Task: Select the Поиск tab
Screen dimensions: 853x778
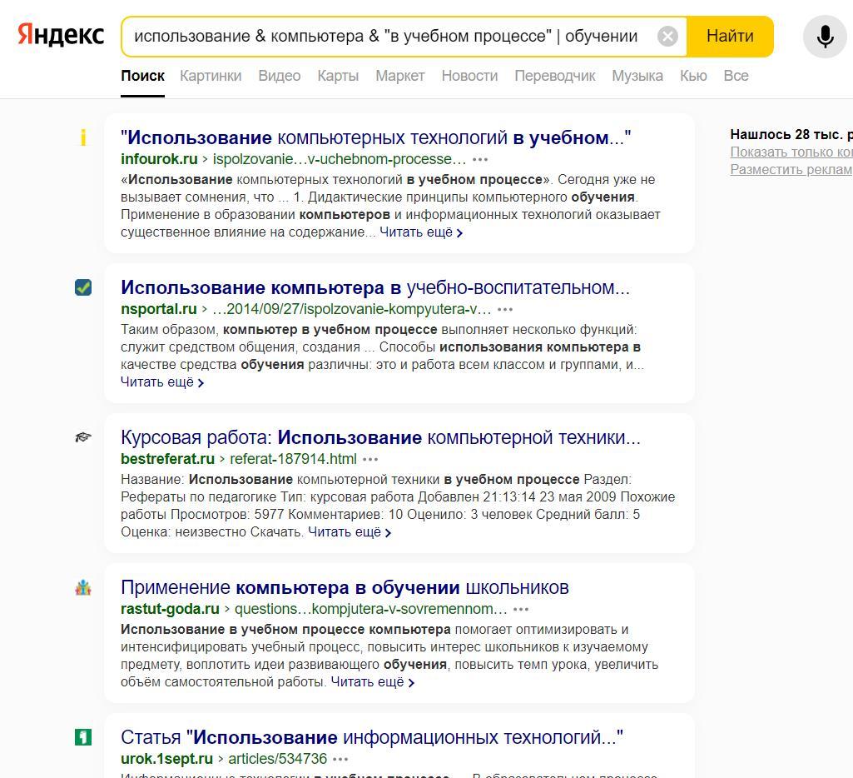Action: point(142,76)
